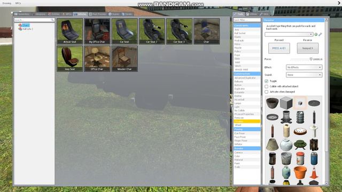Switch to the NPCs spawn tab
The width and height of the screenshot is (342, 192).
pos(66,14)
